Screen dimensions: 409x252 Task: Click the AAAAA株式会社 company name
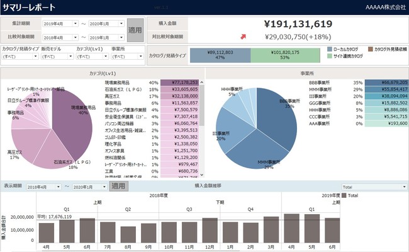[386, 7]
